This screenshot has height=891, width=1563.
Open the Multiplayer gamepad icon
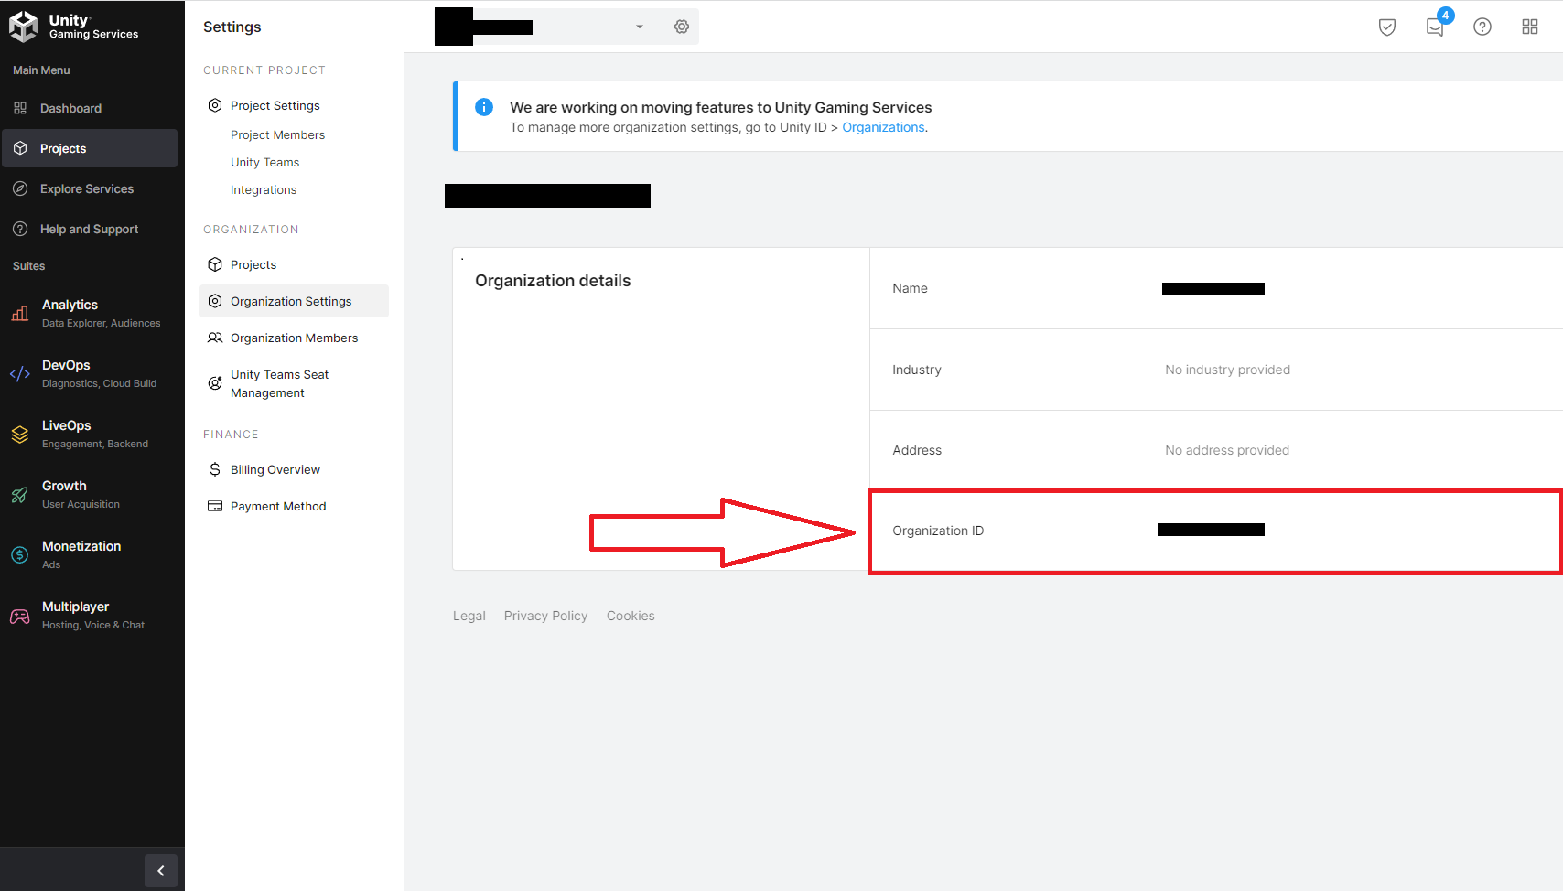pos(20,616)
